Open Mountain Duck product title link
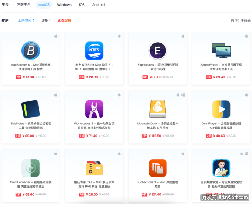This screenshot has width=252, height=204. [x=157, y=126]
